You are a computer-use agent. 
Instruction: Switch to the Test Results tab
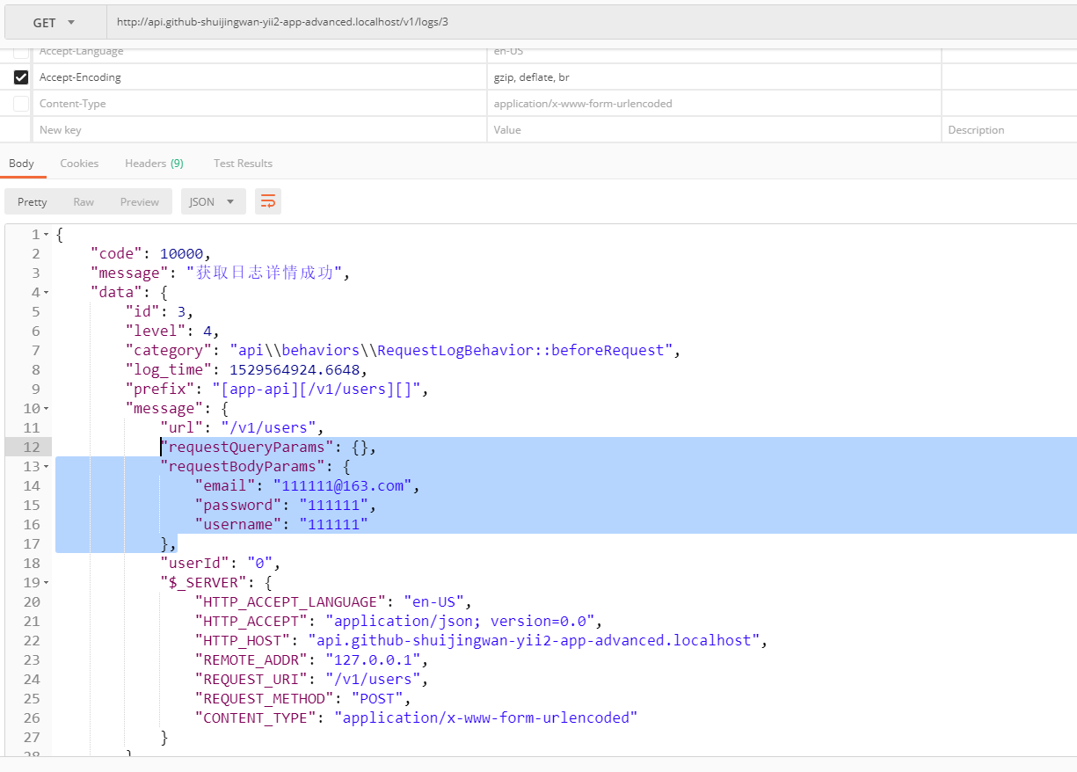(243, 164)
